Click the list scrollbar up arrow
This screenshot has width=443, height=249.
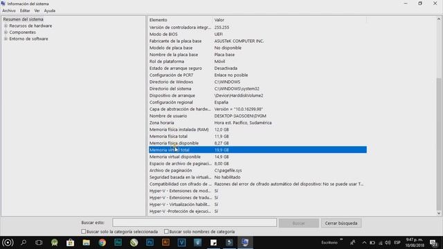coord(439,19)
